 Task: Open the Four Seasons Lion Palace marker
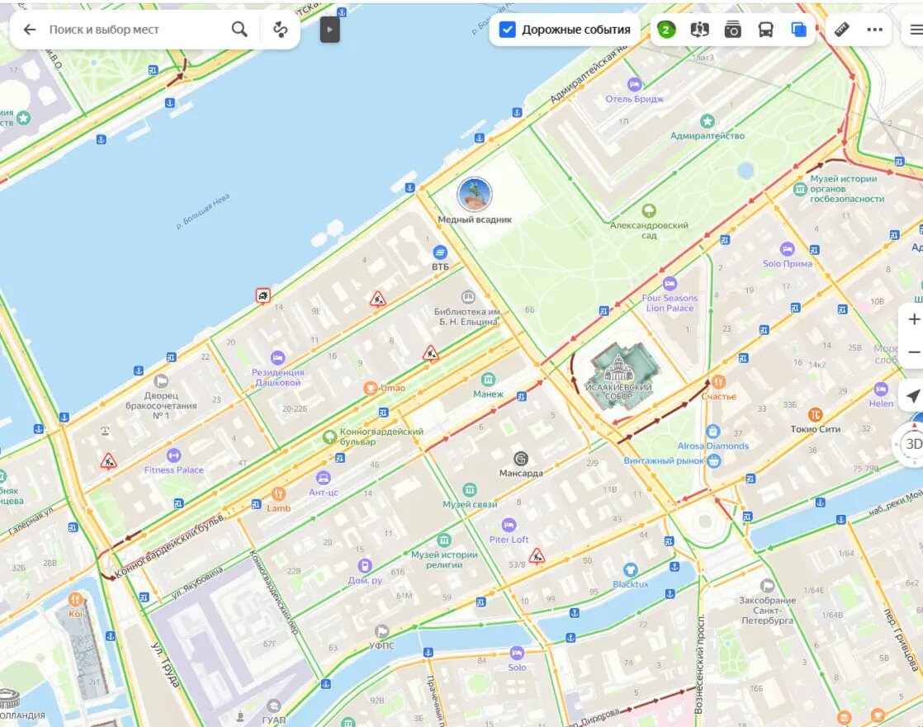[x=670, y=284]
